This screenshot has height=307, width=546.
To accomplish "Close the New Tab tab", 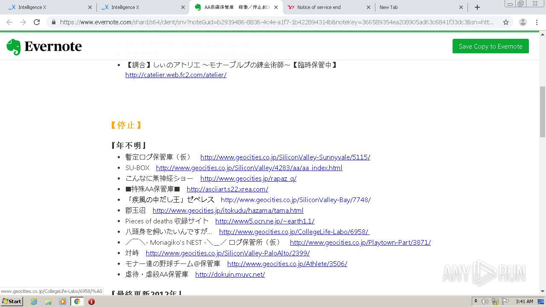I will (461, 7).
